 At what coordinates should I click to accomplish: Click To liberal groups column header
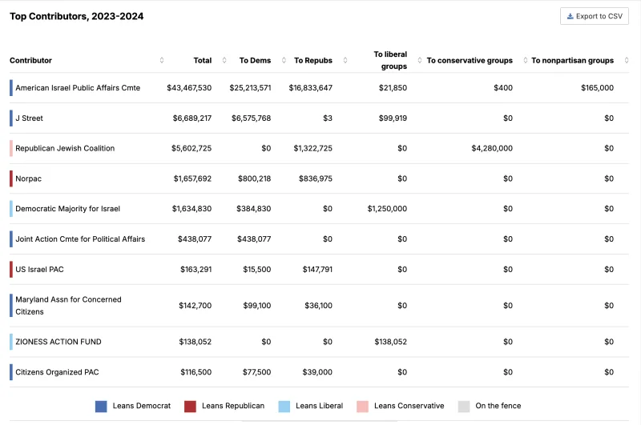click(x=390, y=60)
